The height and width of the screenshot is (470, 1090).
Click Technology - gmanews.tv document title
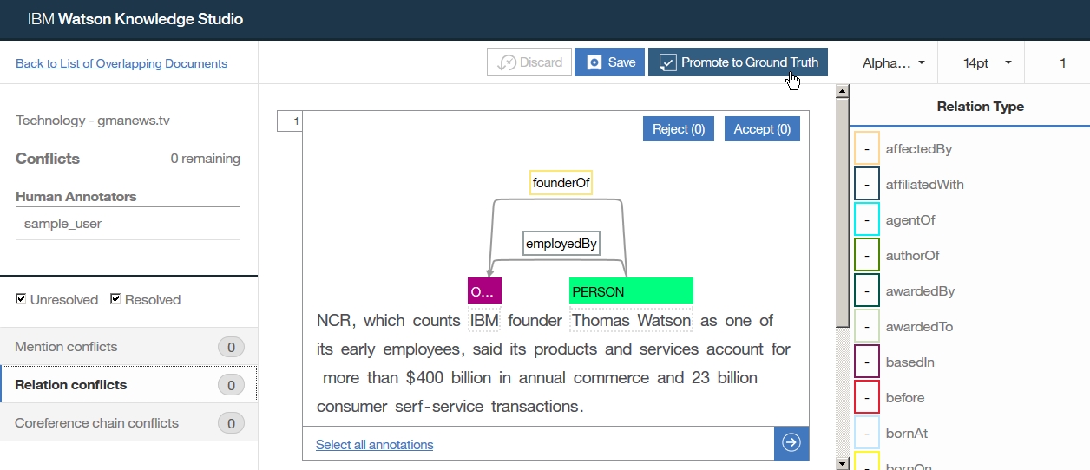(93, 121)
